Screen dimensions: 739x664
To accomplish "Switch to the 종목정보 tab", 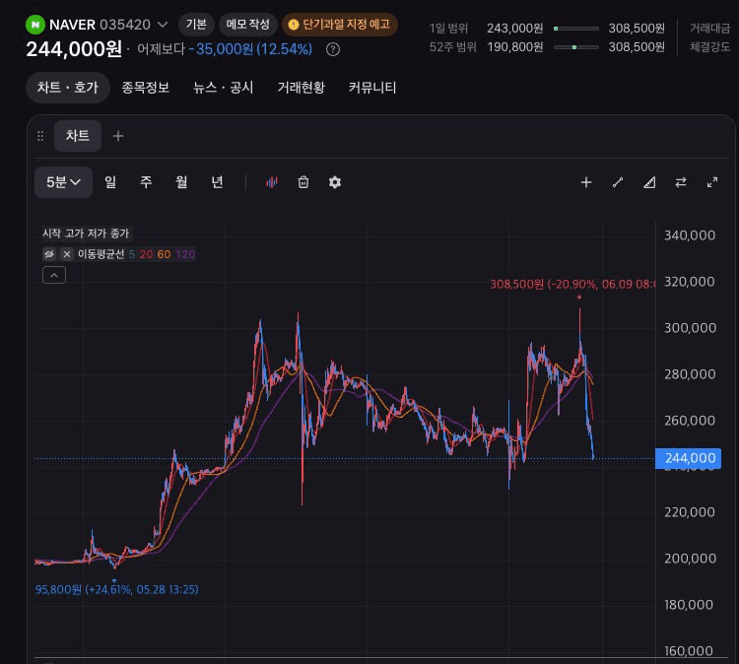I will coord(145,87).
